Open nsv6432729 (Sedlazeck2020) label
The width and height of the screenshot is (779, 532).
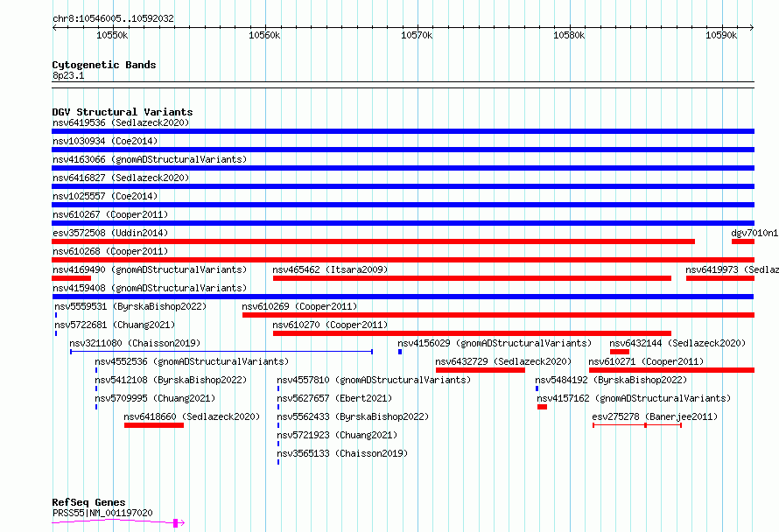(x=503, y=361)
